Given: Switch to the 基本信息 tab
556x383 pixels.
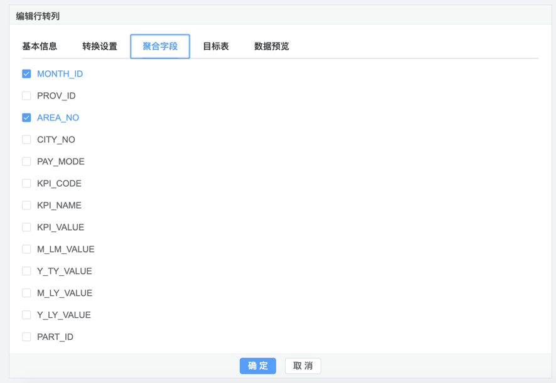Looking at the screenshot, I should pyautogui.click(x=40, y=46).
